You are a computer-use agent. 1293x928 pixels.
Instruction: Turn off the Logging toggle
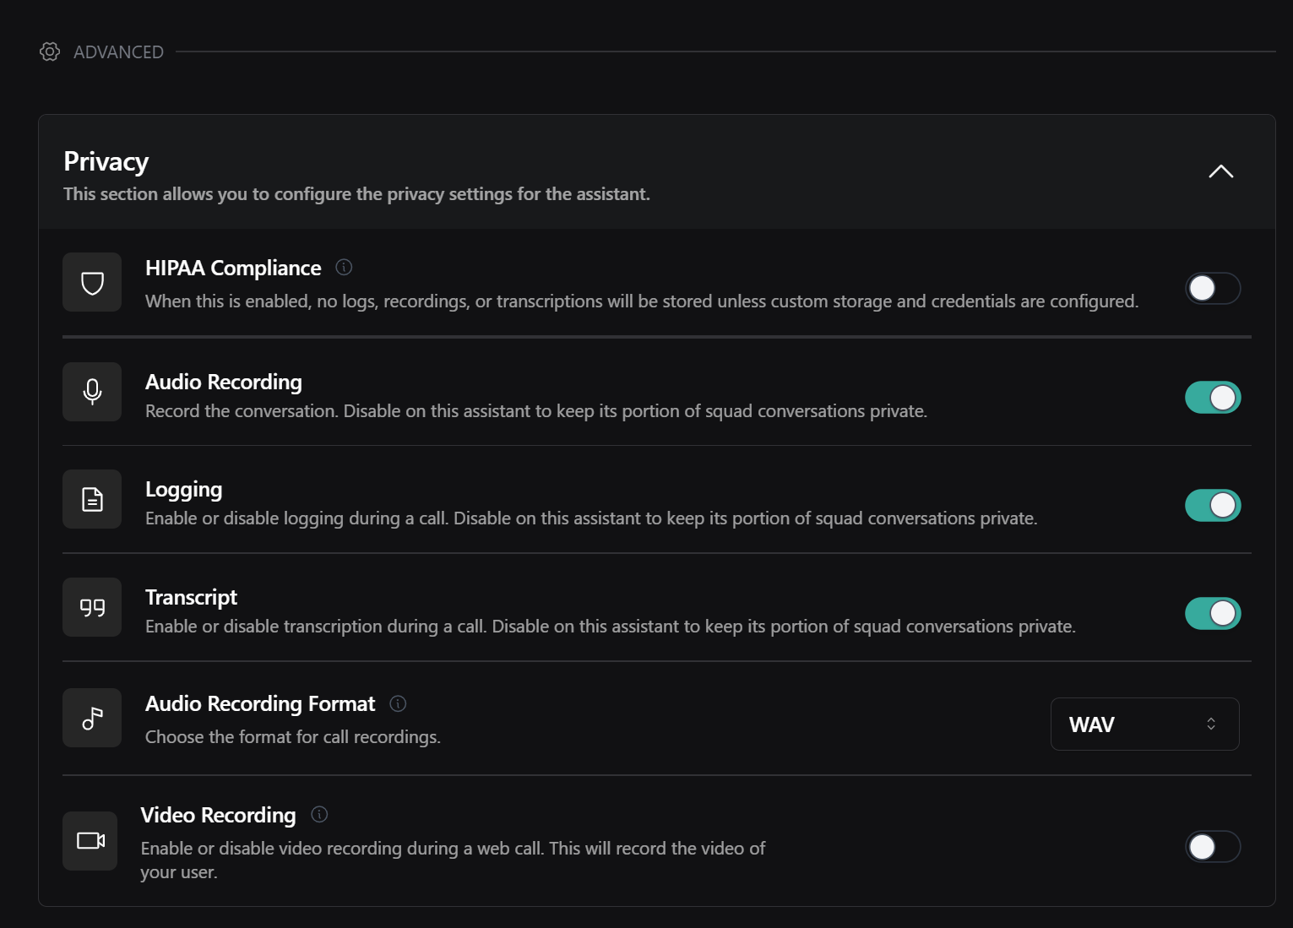(x=1212, y=506)
